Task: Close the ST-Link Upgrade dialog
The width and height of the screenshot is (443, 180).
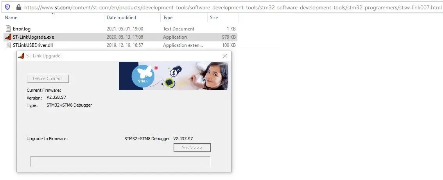Action: tap(225, 56)
